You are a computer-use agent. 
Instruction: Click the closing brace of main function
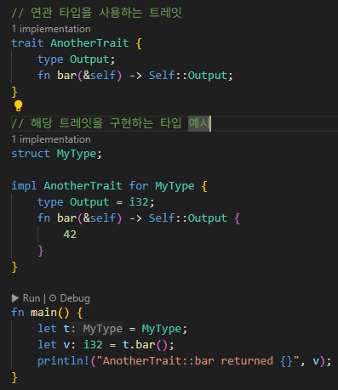tap(14, 377)
